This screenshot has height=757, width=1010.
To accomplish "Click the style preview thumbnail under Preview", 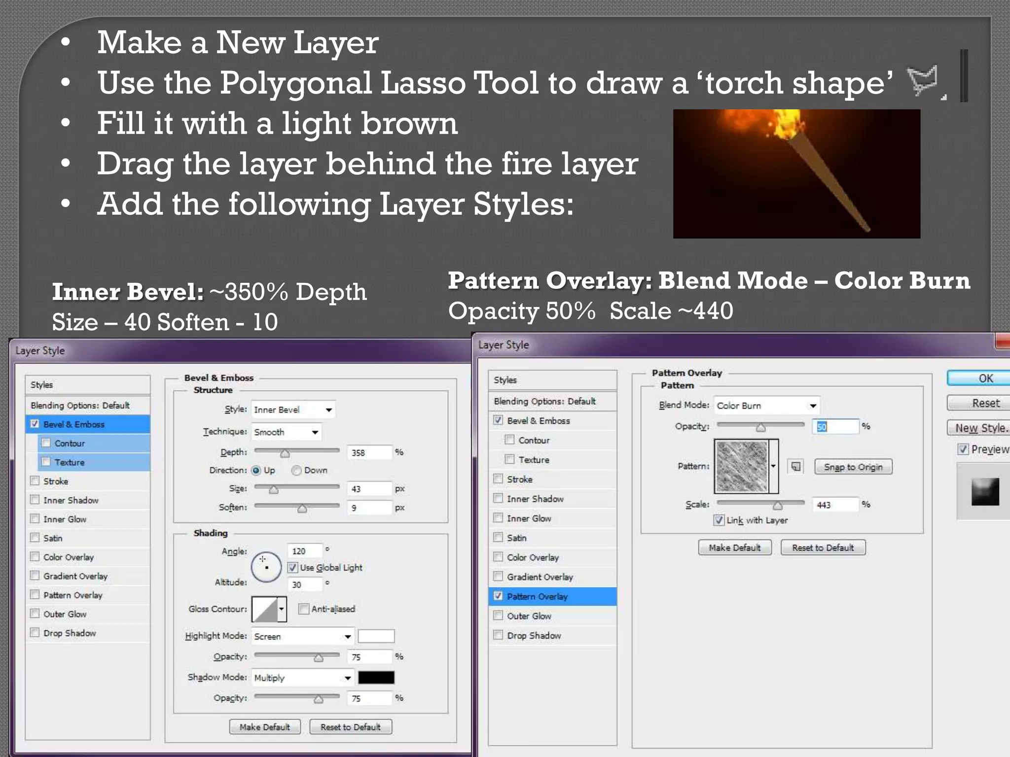I will 985,492.
